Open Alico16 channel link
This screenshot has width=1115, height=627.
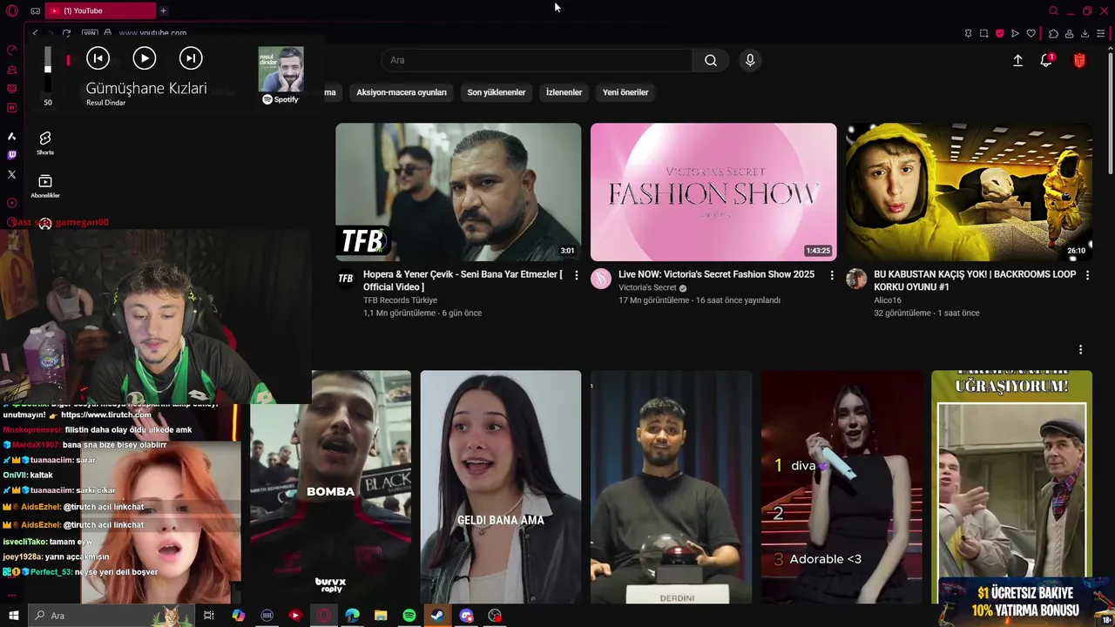click(x=888, y=300)
